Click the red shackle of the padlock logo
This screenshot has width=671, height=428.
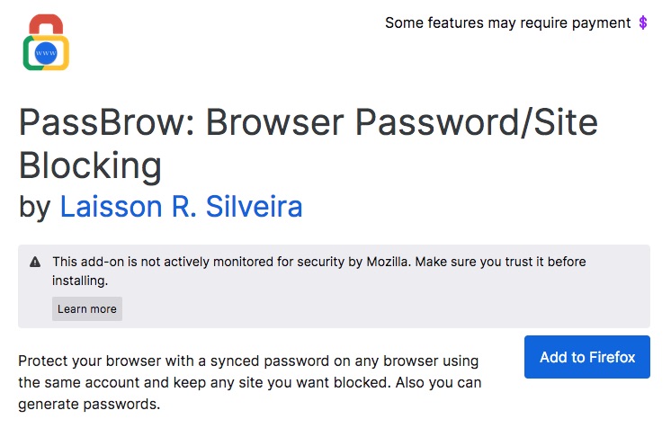coord(46,24)
